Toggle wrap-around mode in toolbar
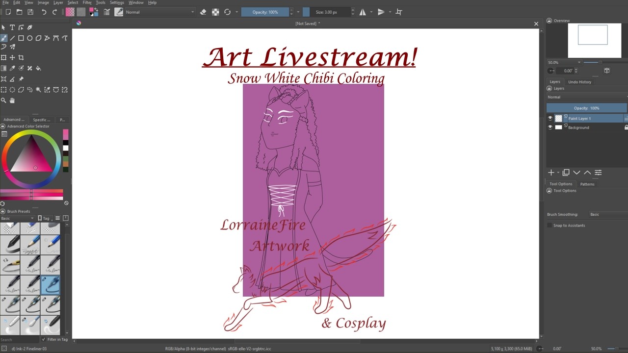The height and width of the screenshot is (353, 628). coord(399,12)
